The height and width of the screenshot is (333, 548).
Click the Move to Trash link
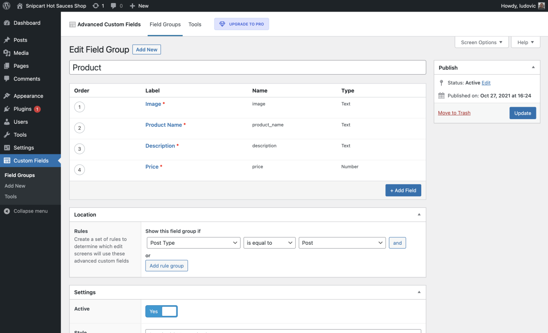pyautogui.click(x=454, y=113)
